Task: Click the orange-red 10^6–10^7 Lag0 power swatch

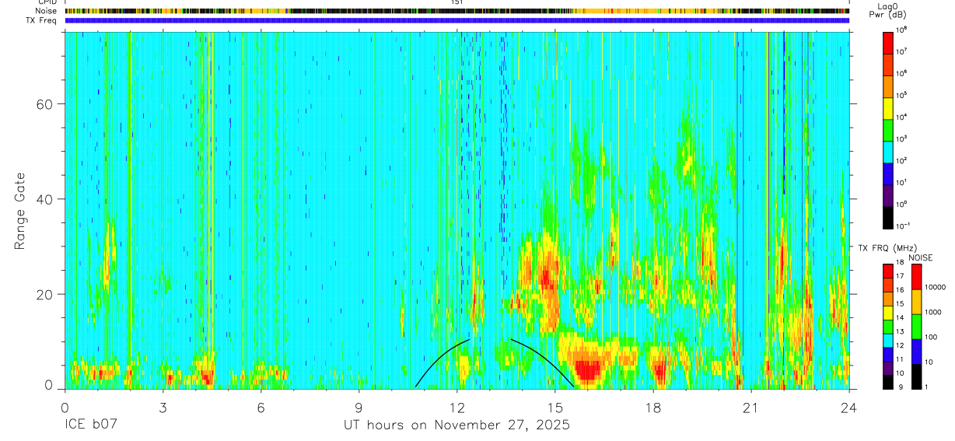Action: (x=888, y=63)
